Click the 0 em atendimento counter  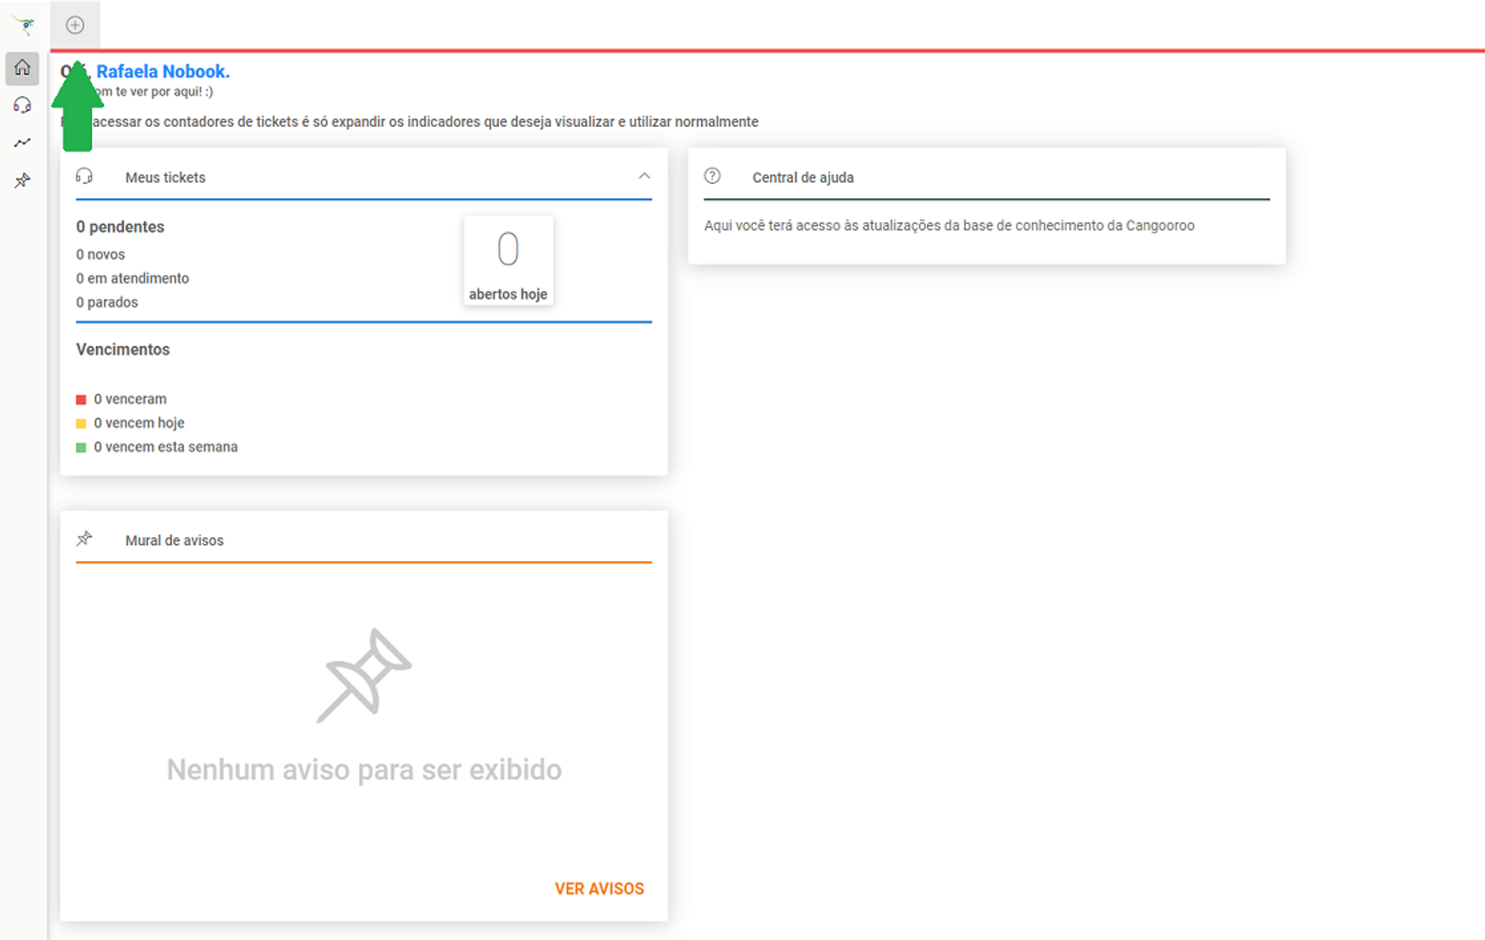click(132, 278)
